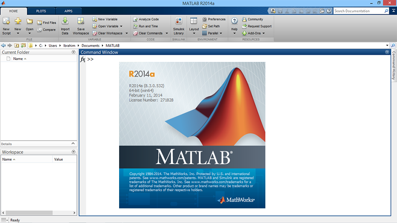397x223 pixels.
Task: Open Current Folder panel actions menu
Action: pyautogui.click(x=74, y=52)
